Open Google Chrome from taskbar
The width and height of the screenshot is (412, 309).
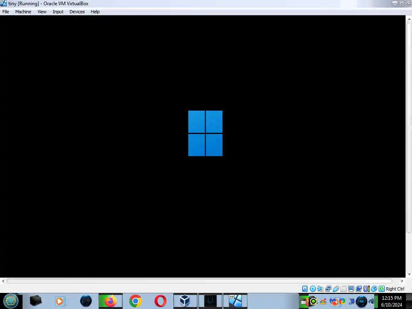(135, 301)
